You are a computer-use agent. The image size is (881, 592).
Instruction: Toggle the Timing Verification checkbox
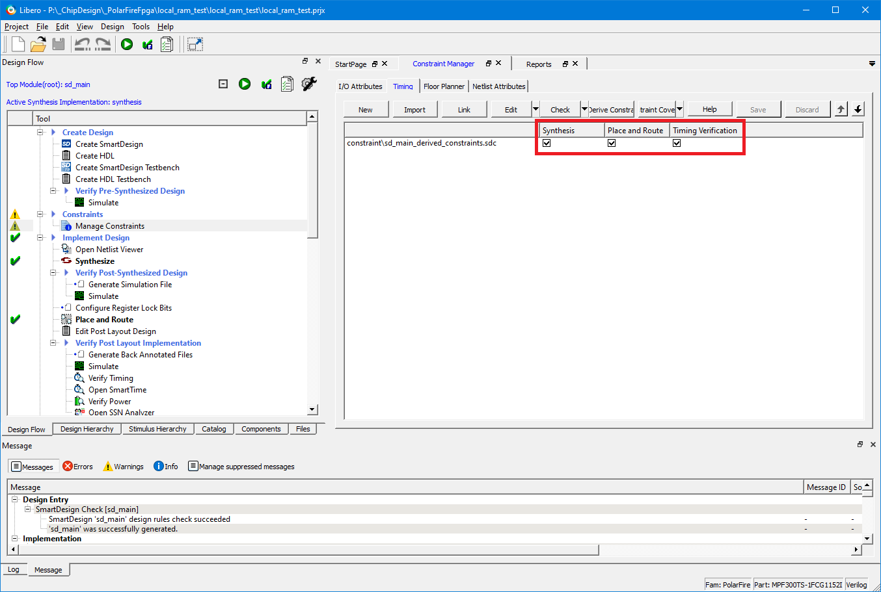[677, 143]
